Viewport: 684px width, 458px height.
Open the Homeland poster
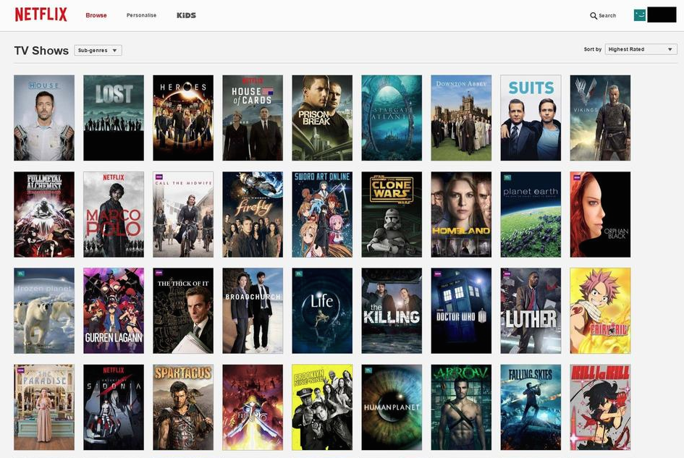coord(461,214)
